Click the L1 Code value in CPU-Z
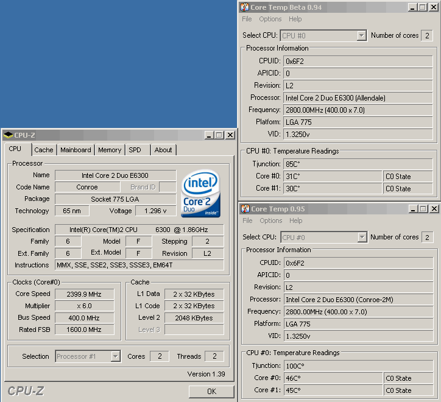Screen dimensions: 441x402 (194, 306)
